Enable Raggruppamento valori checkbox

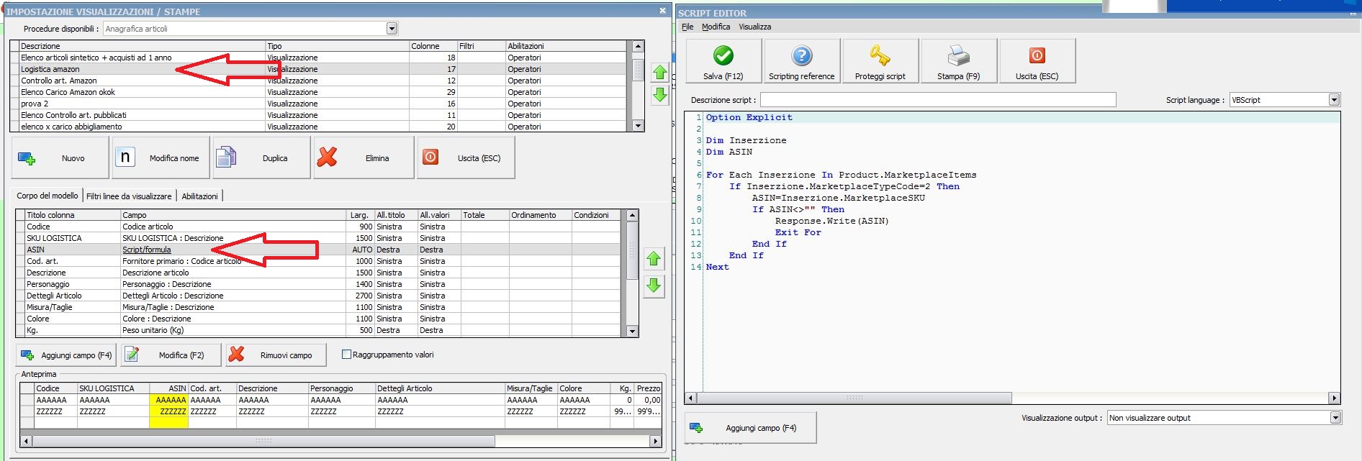(346, 355)
